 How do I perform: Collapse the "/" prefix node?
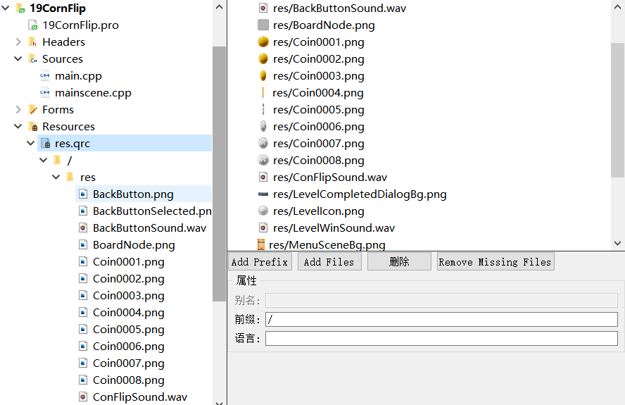(44, 160)
